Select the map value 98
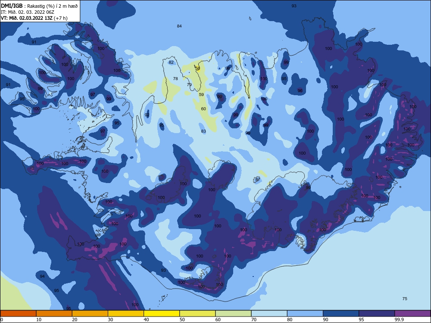Image resolution: width=431 pixels, height=323 pixels. (x=228, y=68)
